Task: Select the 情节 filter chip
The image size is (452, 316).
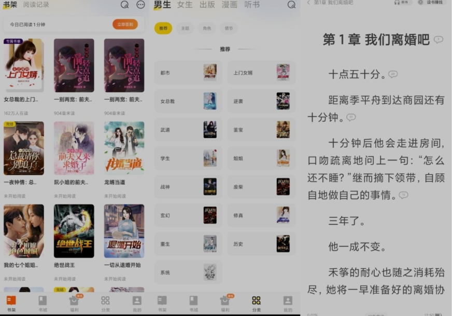Action: click(x=229, y=28)
